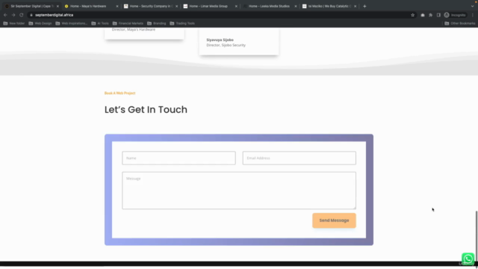Click the Book A Web Project label
The image size is (478, 269).
tap(119, 93)
